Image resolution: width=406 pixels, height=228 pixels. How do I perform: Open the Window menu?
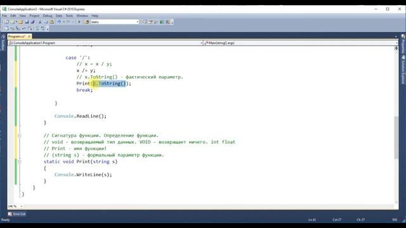82,16
